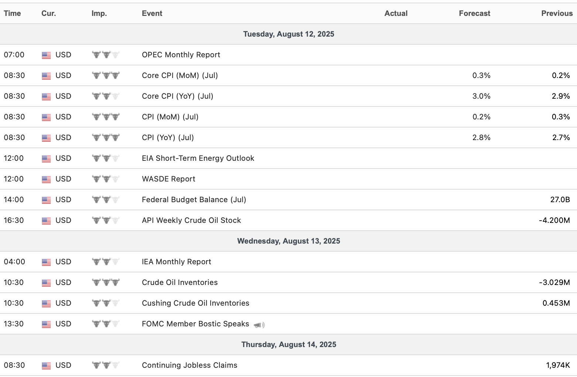Click the importance icons for WASDE Report
The width and height of the screenshot is (577, 377).
106,179
